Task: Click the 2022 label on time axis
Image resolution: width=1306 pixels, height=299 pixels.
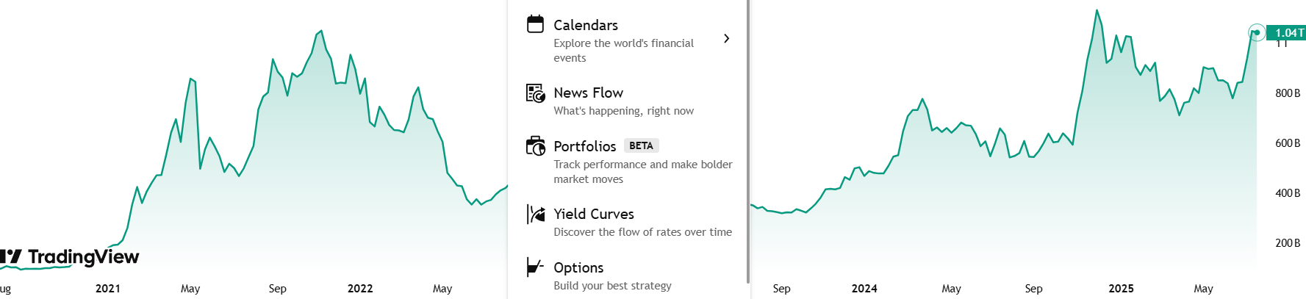Action: (x=360, y=289)
